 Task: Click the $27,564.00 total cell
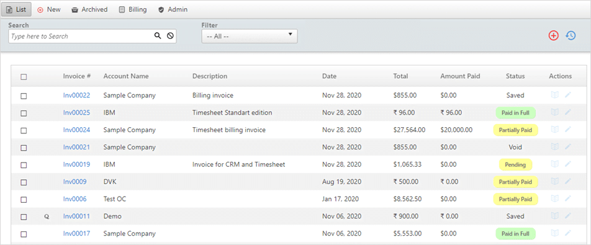coord(409,130)
